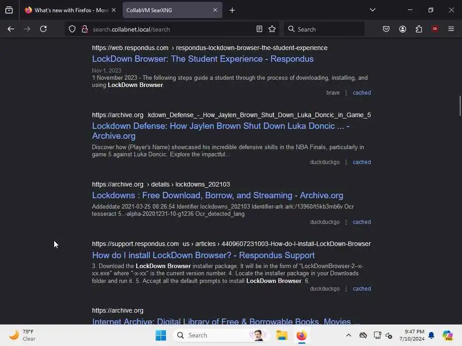Toggle reader view in address bar
Image resolution: width=462 pixels, height=346 pixels.
click(259, 29)
